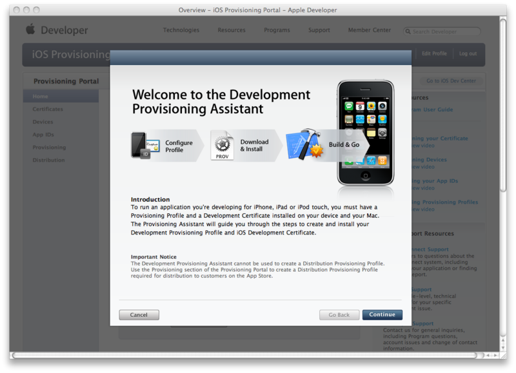Click the iPhone illustration in the dialog

[x=365, y=133]
